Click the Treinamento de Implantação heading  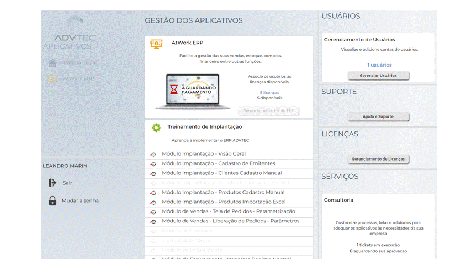tap(205, 127)
